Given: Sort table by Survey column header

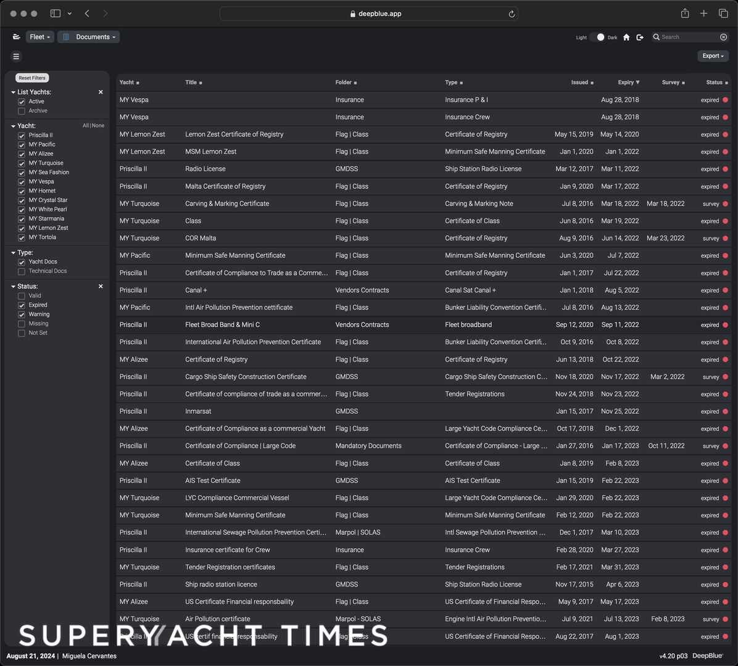Looking at the screenshot, I should click(x=670, y=82).
